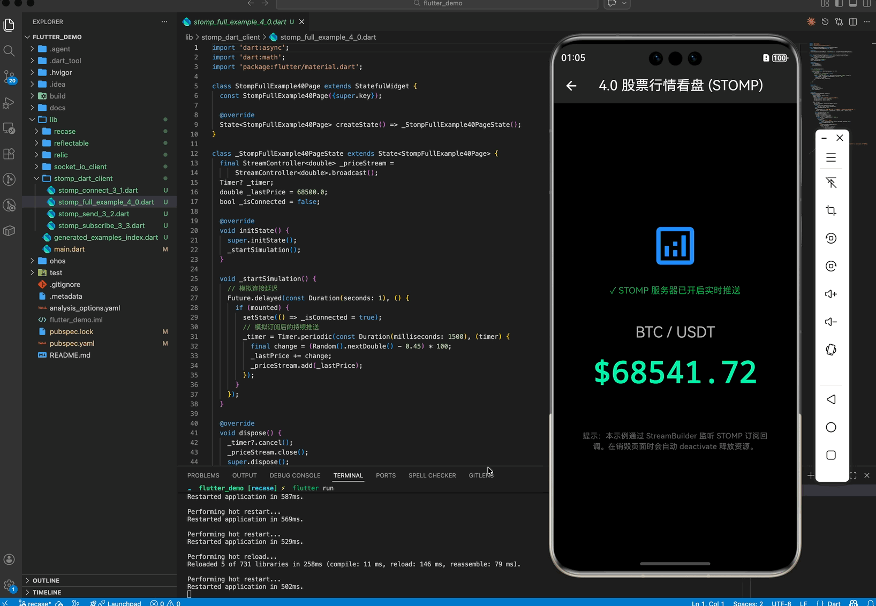Expand the OUTLINE section
Viewport: 876px width, 606px height.
[x=99, y=580]
